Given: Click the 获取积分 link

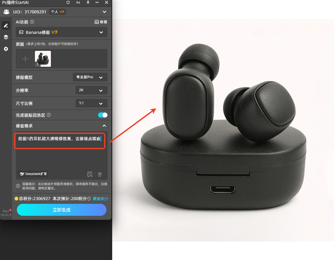Looking at the screenshot, I should click(100, 198).
